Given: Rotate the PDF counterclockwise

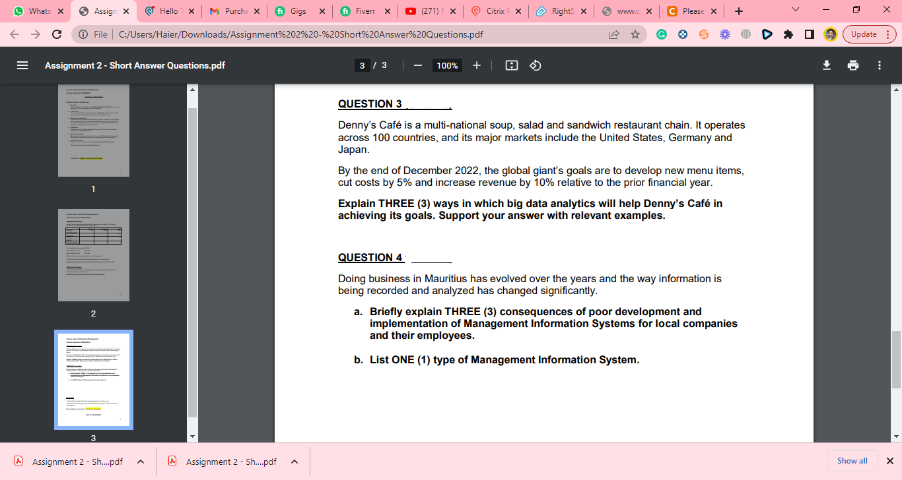Looking at the screenshot, I should pos(536,65).
